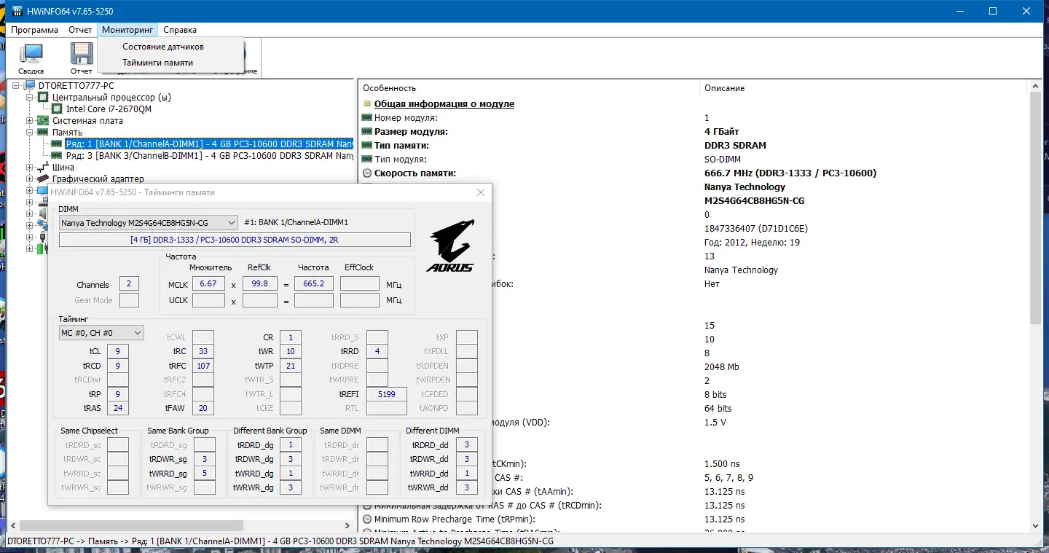This screenshot has height=553, width=1049.
Task: Click the 'Скорость памяти:' row label
Action: (x=415, y=173)
